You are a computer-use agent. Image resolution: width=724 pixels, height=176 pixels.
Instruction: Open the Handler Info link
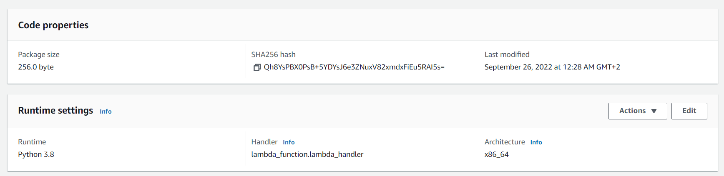point(289,142)
